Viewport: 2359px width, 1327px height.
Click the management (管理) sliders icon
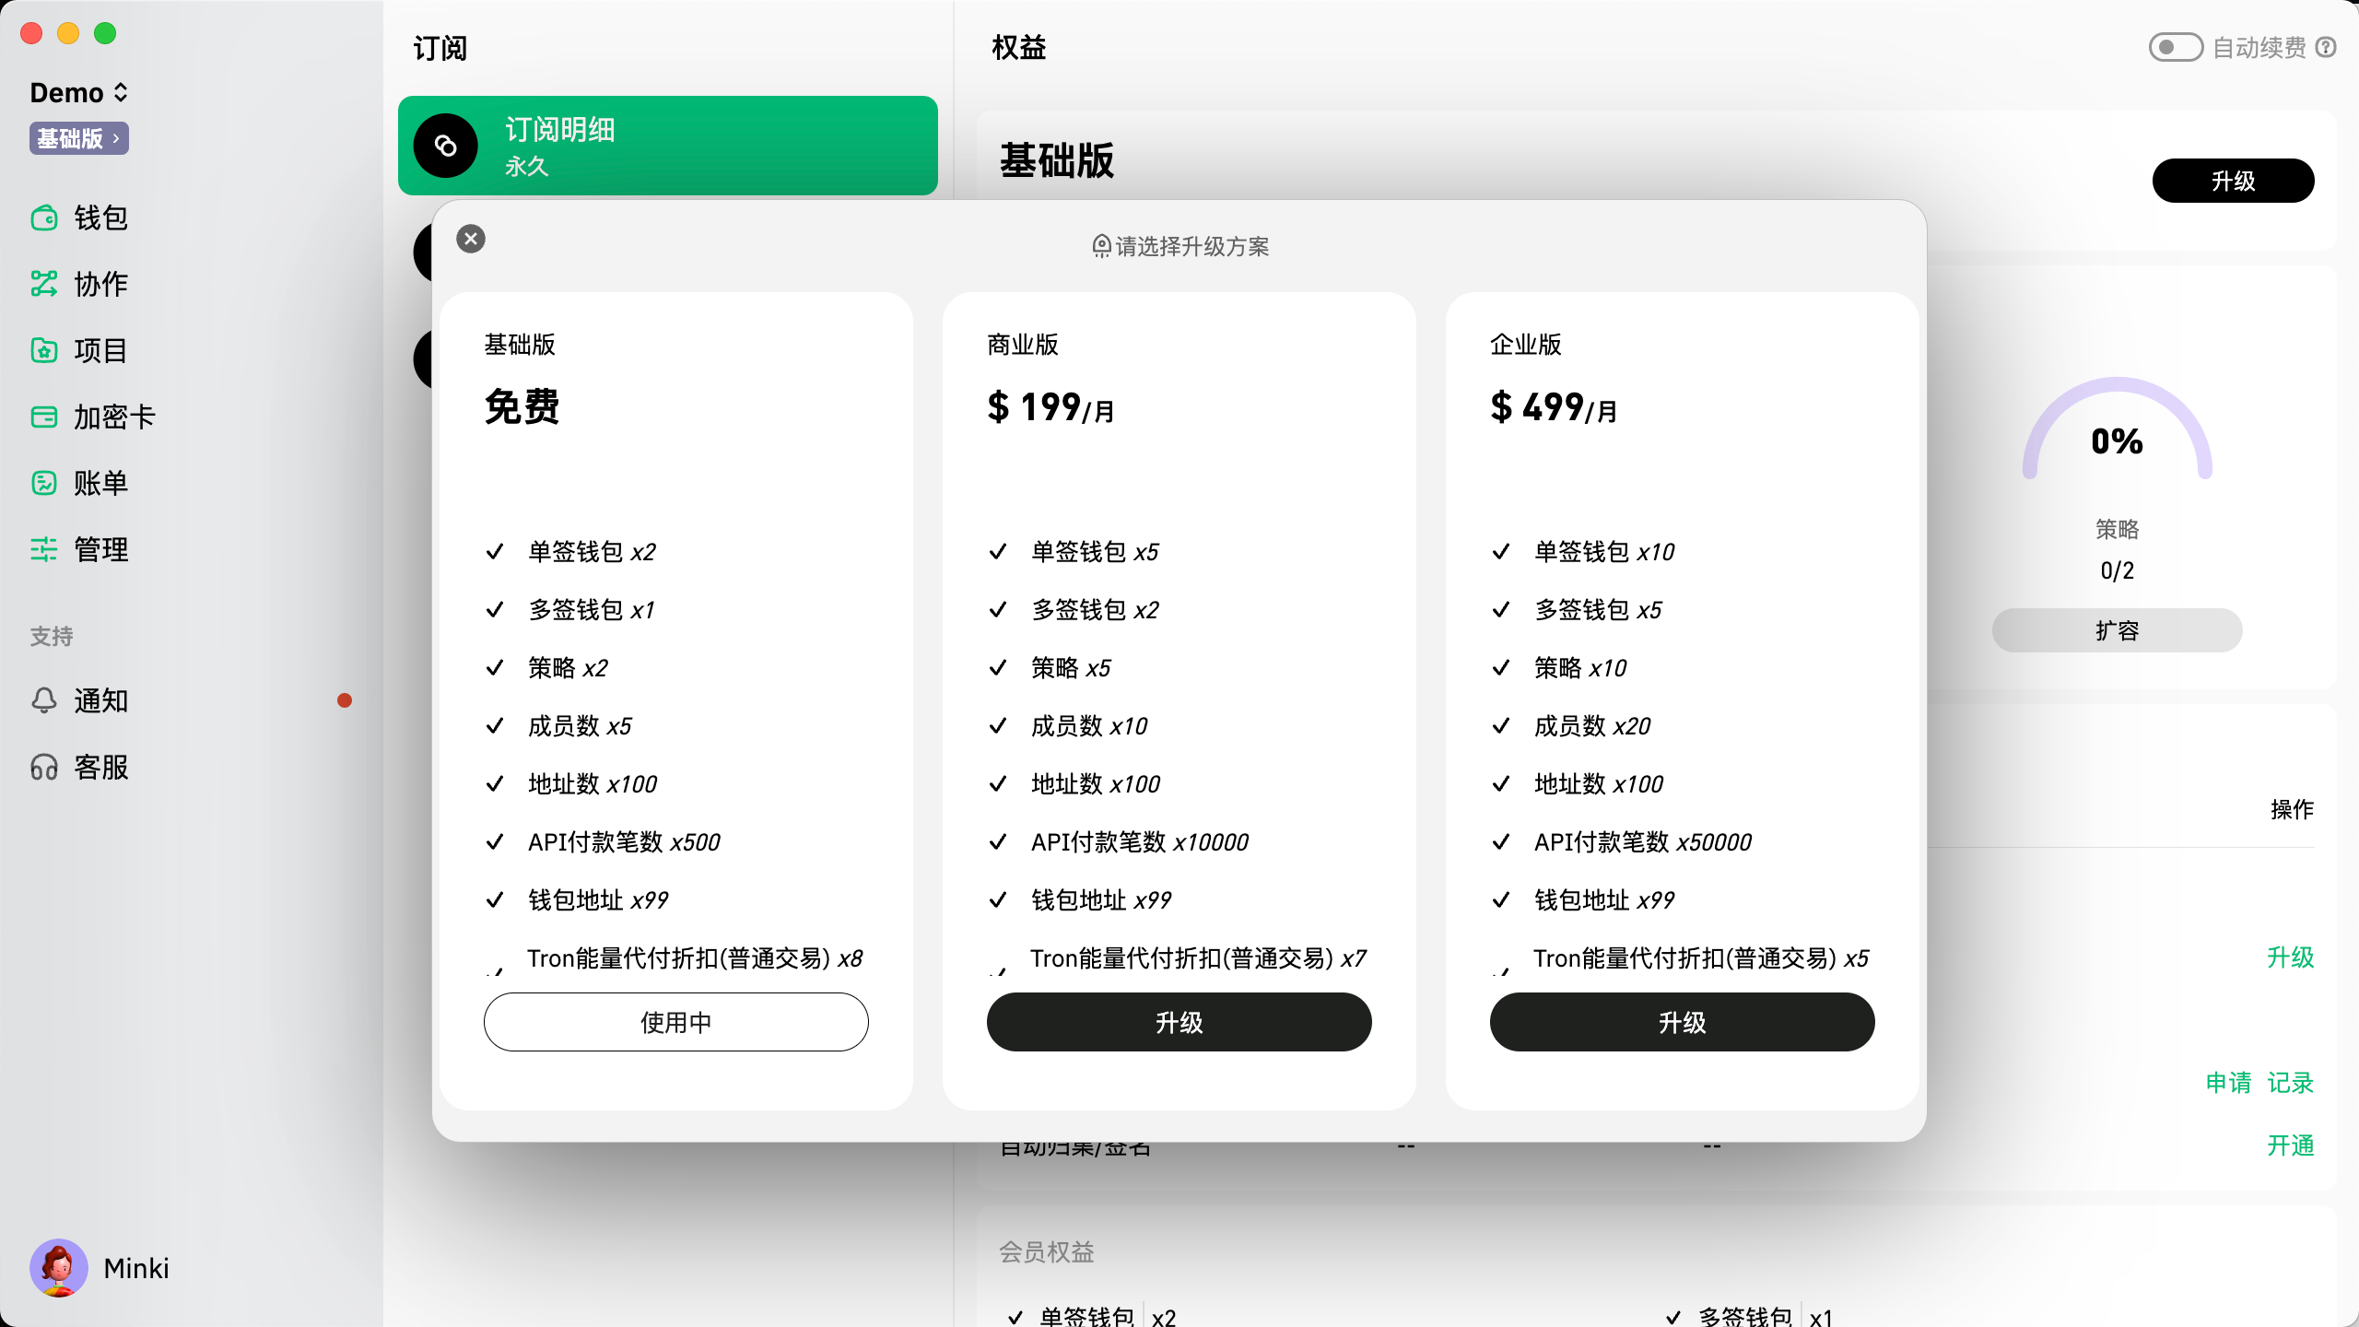(x=44, y=549)
